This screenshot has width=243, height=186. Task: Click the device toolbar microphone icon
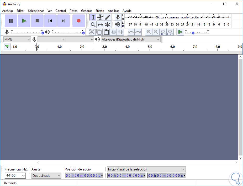tap(34, 39)
